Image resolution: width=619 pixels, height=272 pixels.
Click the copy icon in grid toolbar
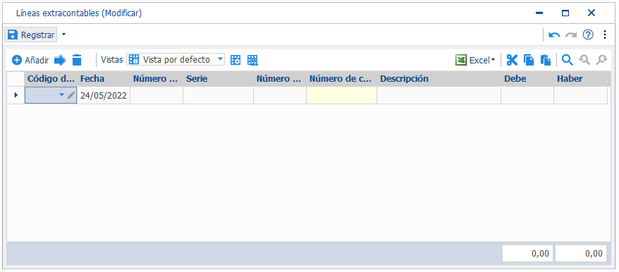[529, 60]
